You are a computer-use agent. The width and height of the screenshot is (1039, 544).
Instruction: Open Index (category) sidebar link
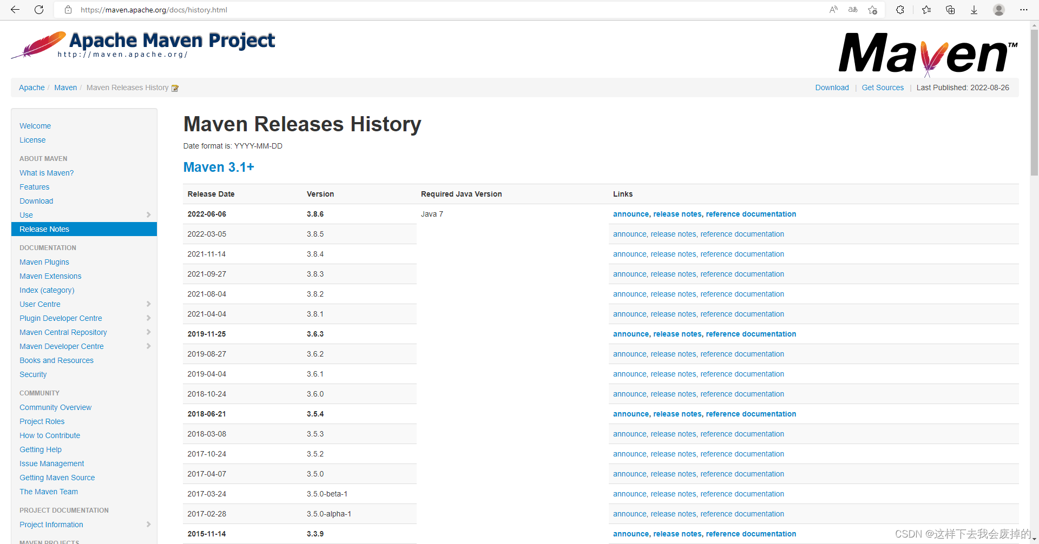click(47, 290)
